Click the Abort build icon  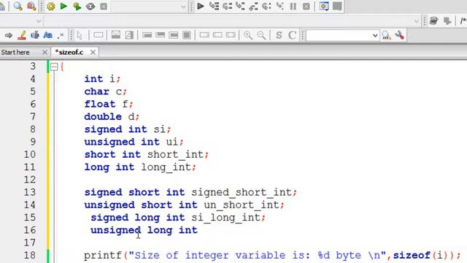click(104, 7)
